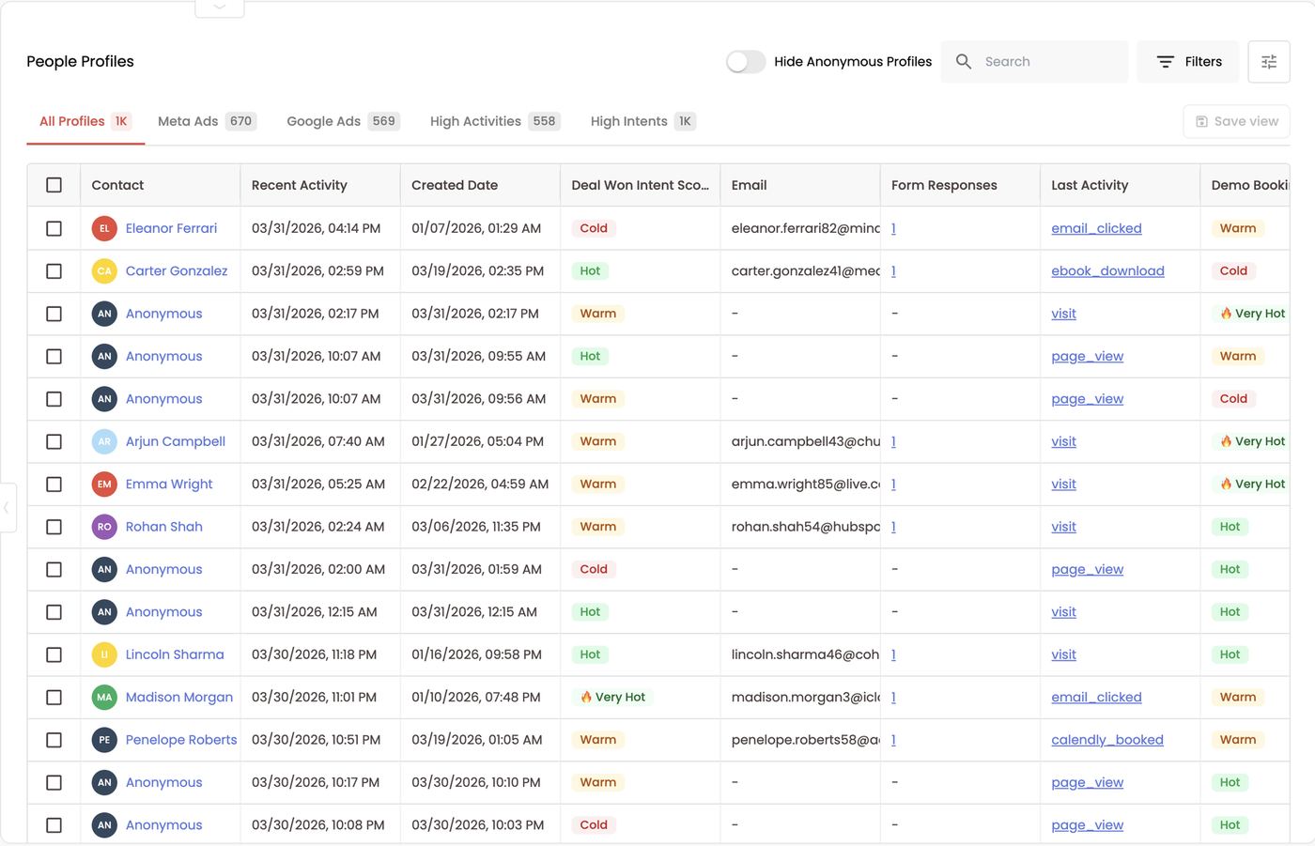Expand the left sidebar handle
This screenshot has width=1315, height=846.
tap(8, 508)
